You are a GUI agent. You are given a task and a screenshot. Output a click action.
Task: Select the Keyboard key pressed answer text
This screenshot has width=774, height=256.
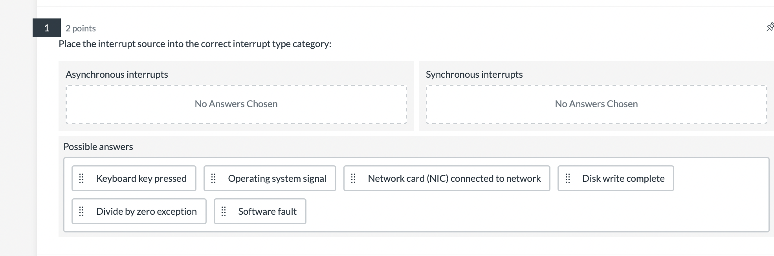coord(141,179)
